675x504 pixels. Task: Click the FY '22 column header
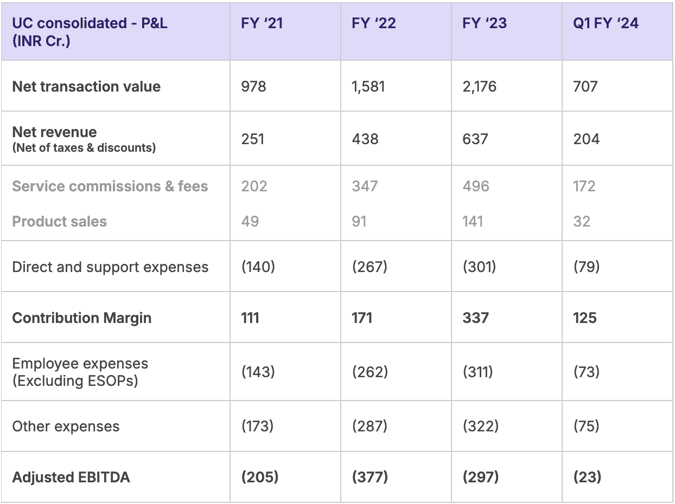click(x=374, y=23)
